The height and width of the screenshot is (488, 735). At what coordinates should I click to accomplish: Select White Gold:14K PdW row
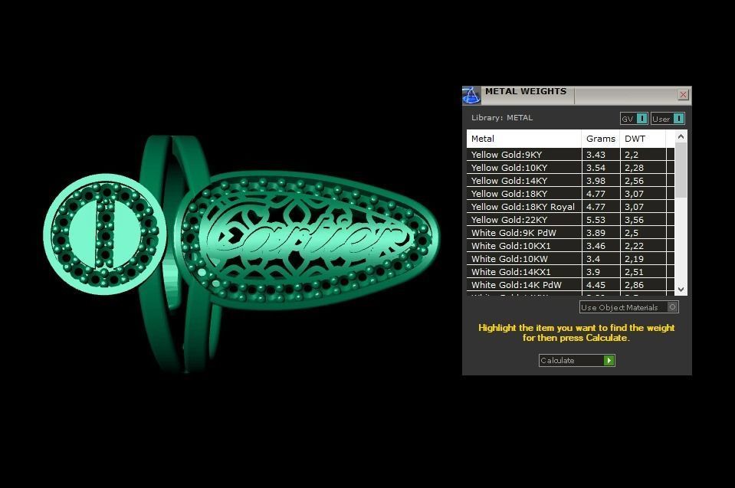pos(570,285)
